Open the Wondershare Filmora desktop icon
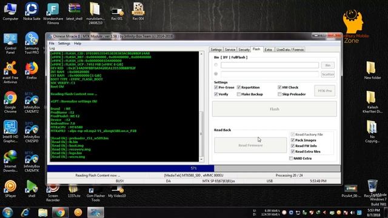 click(x=53, y=13)
